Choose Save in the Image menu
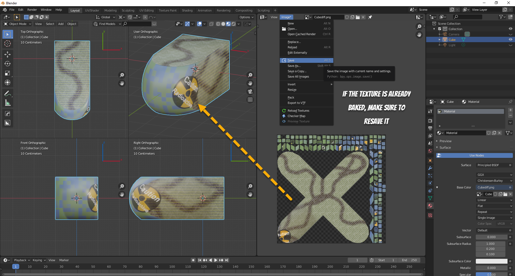 click(306, 60)
